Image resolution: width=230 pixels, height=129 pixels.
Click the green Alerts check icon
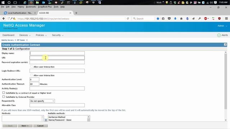219,35
